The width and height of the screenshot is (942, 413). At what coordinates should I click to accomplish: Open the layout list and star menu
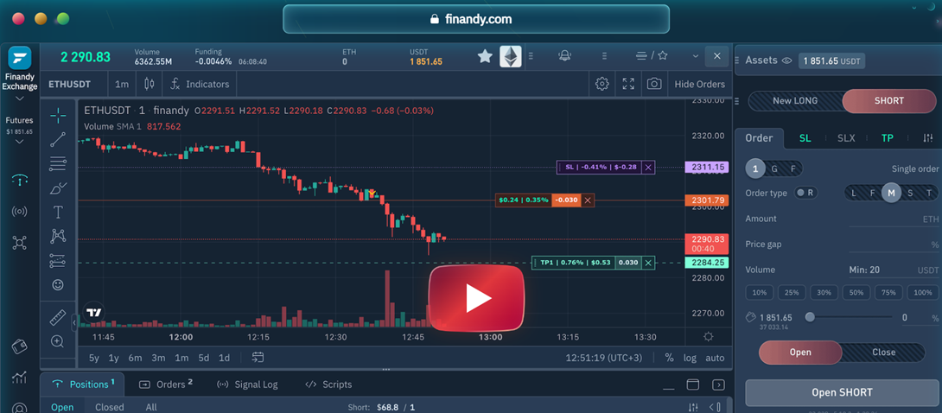click(652, 56)
